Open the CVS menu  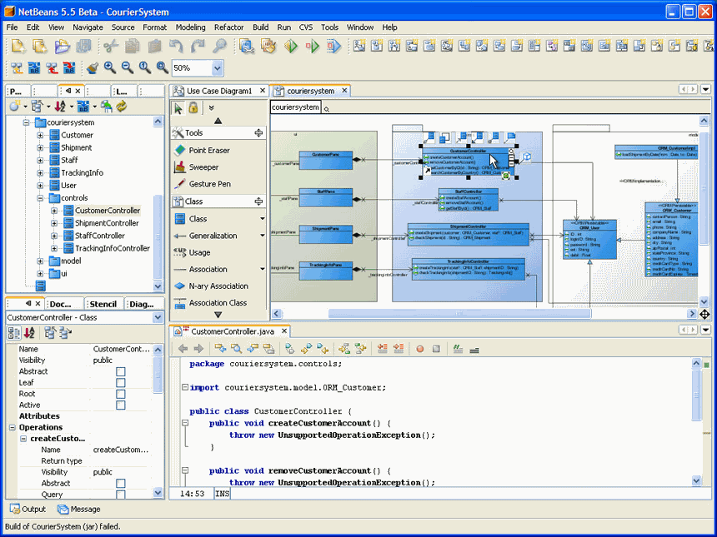point(305,27)
